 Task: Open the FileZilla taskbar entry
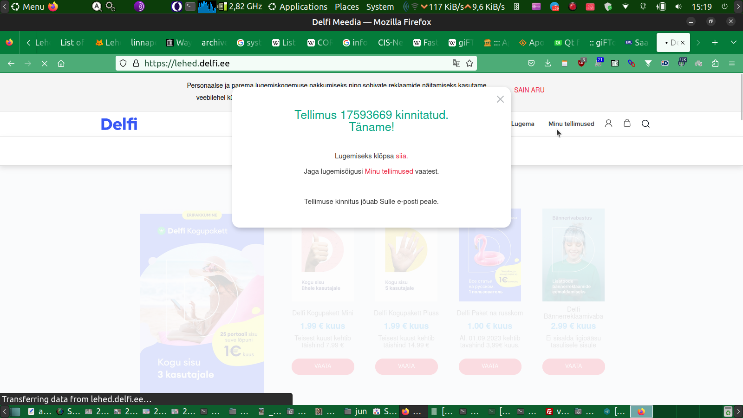click(x=557, y=411)
